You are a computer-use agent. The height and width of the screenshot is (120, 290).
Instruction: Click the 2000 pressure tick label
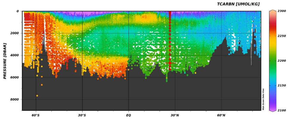(x=15, y=33)
